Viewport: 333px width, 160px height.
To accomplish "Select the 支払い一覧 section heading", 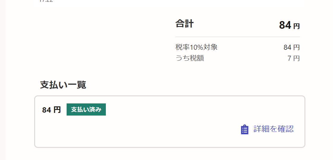I will (63, 85).
